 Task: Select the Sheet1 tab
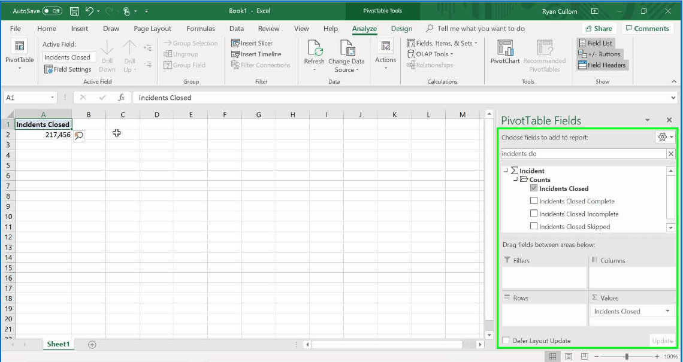click(x=58, y=343)
